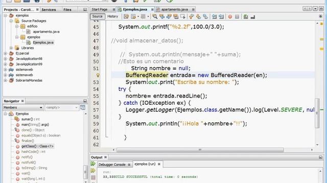Open the dropdown arrow beside Back icon
This screenshot has height=183, width=327.
(x=138, y=17)
